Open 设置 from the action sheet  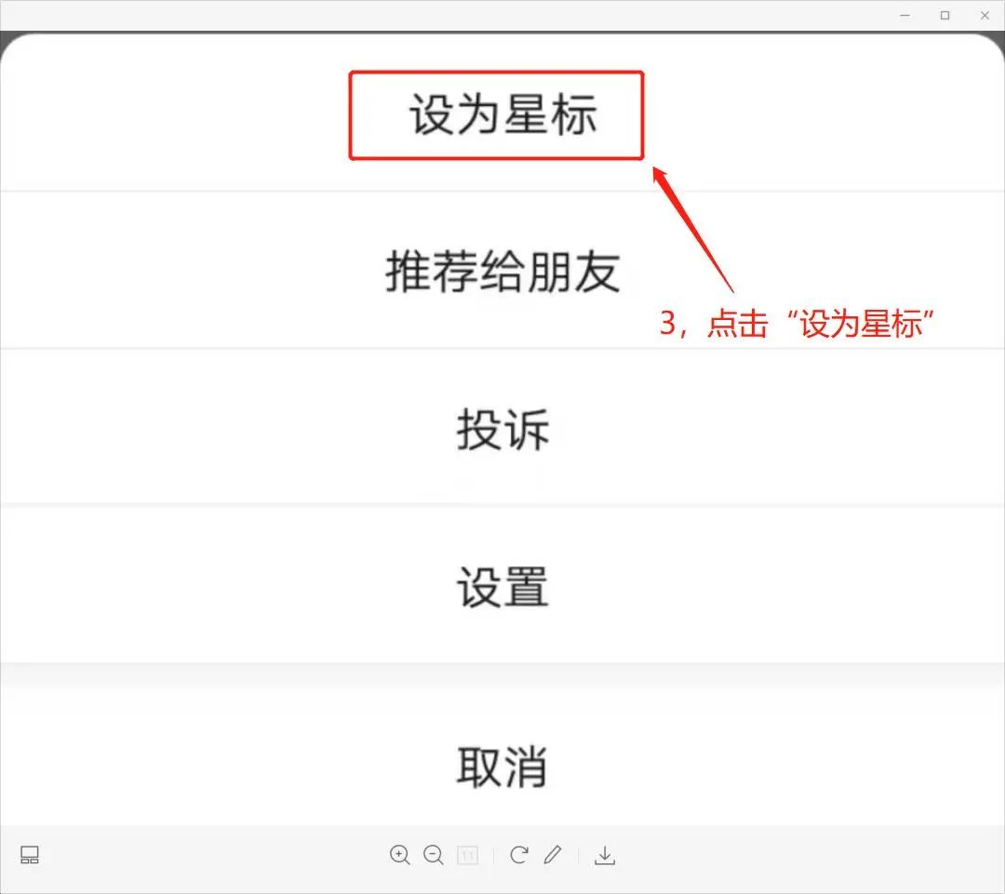tap(502, 586)
